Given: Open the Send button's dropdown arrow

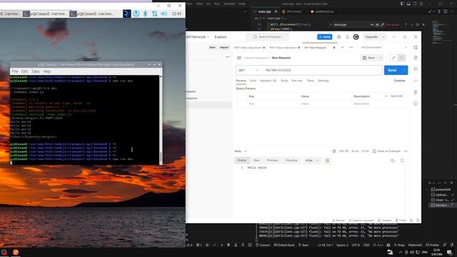Looking at the screenshot, I should 404,70.
